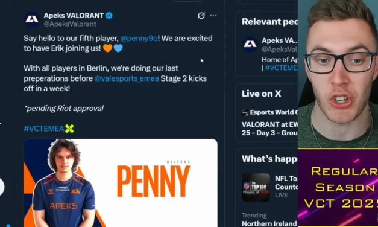Click the Apeks VALORANT display name

74,16
